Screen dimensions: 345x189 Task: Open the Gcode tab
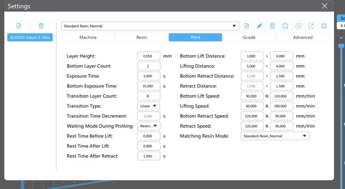pos(249,37)
